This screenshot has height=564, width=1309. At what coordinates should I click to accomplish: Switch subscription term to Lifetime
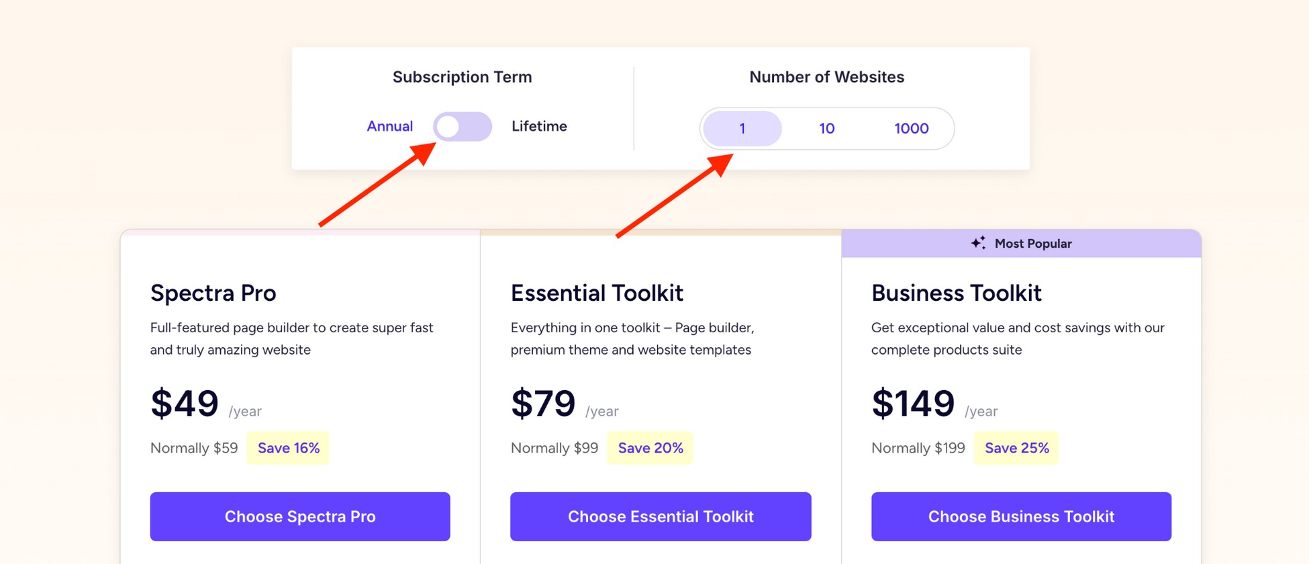(x=539, y=126)
